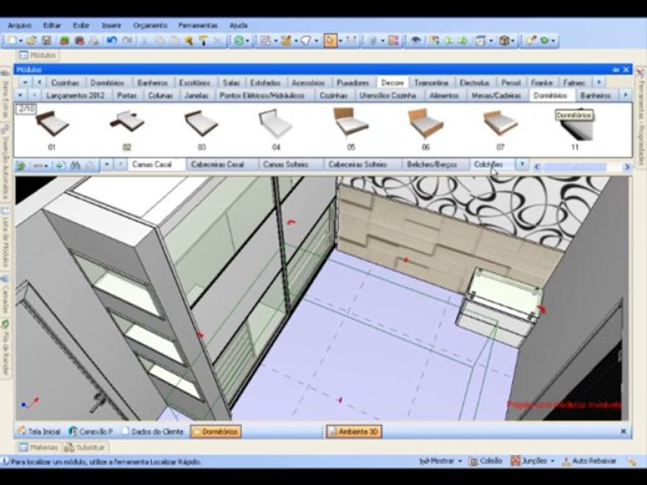Screen dimensions: 647x485
Task: Toggle Auto Rebaixar in status bar
Action: tap(589, 461)
